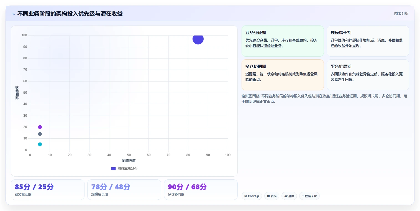Click the lightning icon beside the page title
420x211 pixels.
13,14
